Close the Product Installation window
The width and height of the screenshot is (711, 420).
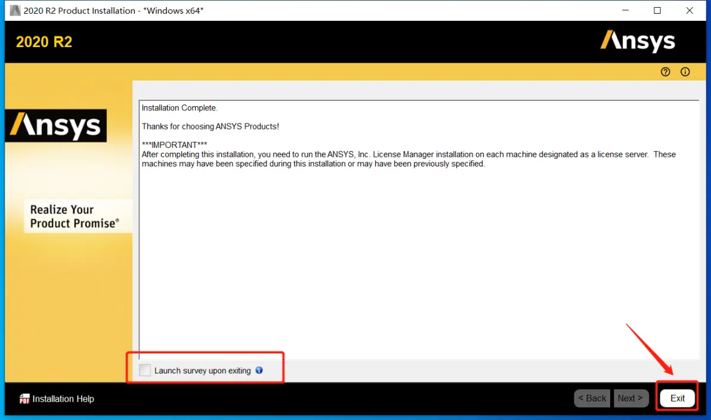pyautogui.click(x=690, y=10)
